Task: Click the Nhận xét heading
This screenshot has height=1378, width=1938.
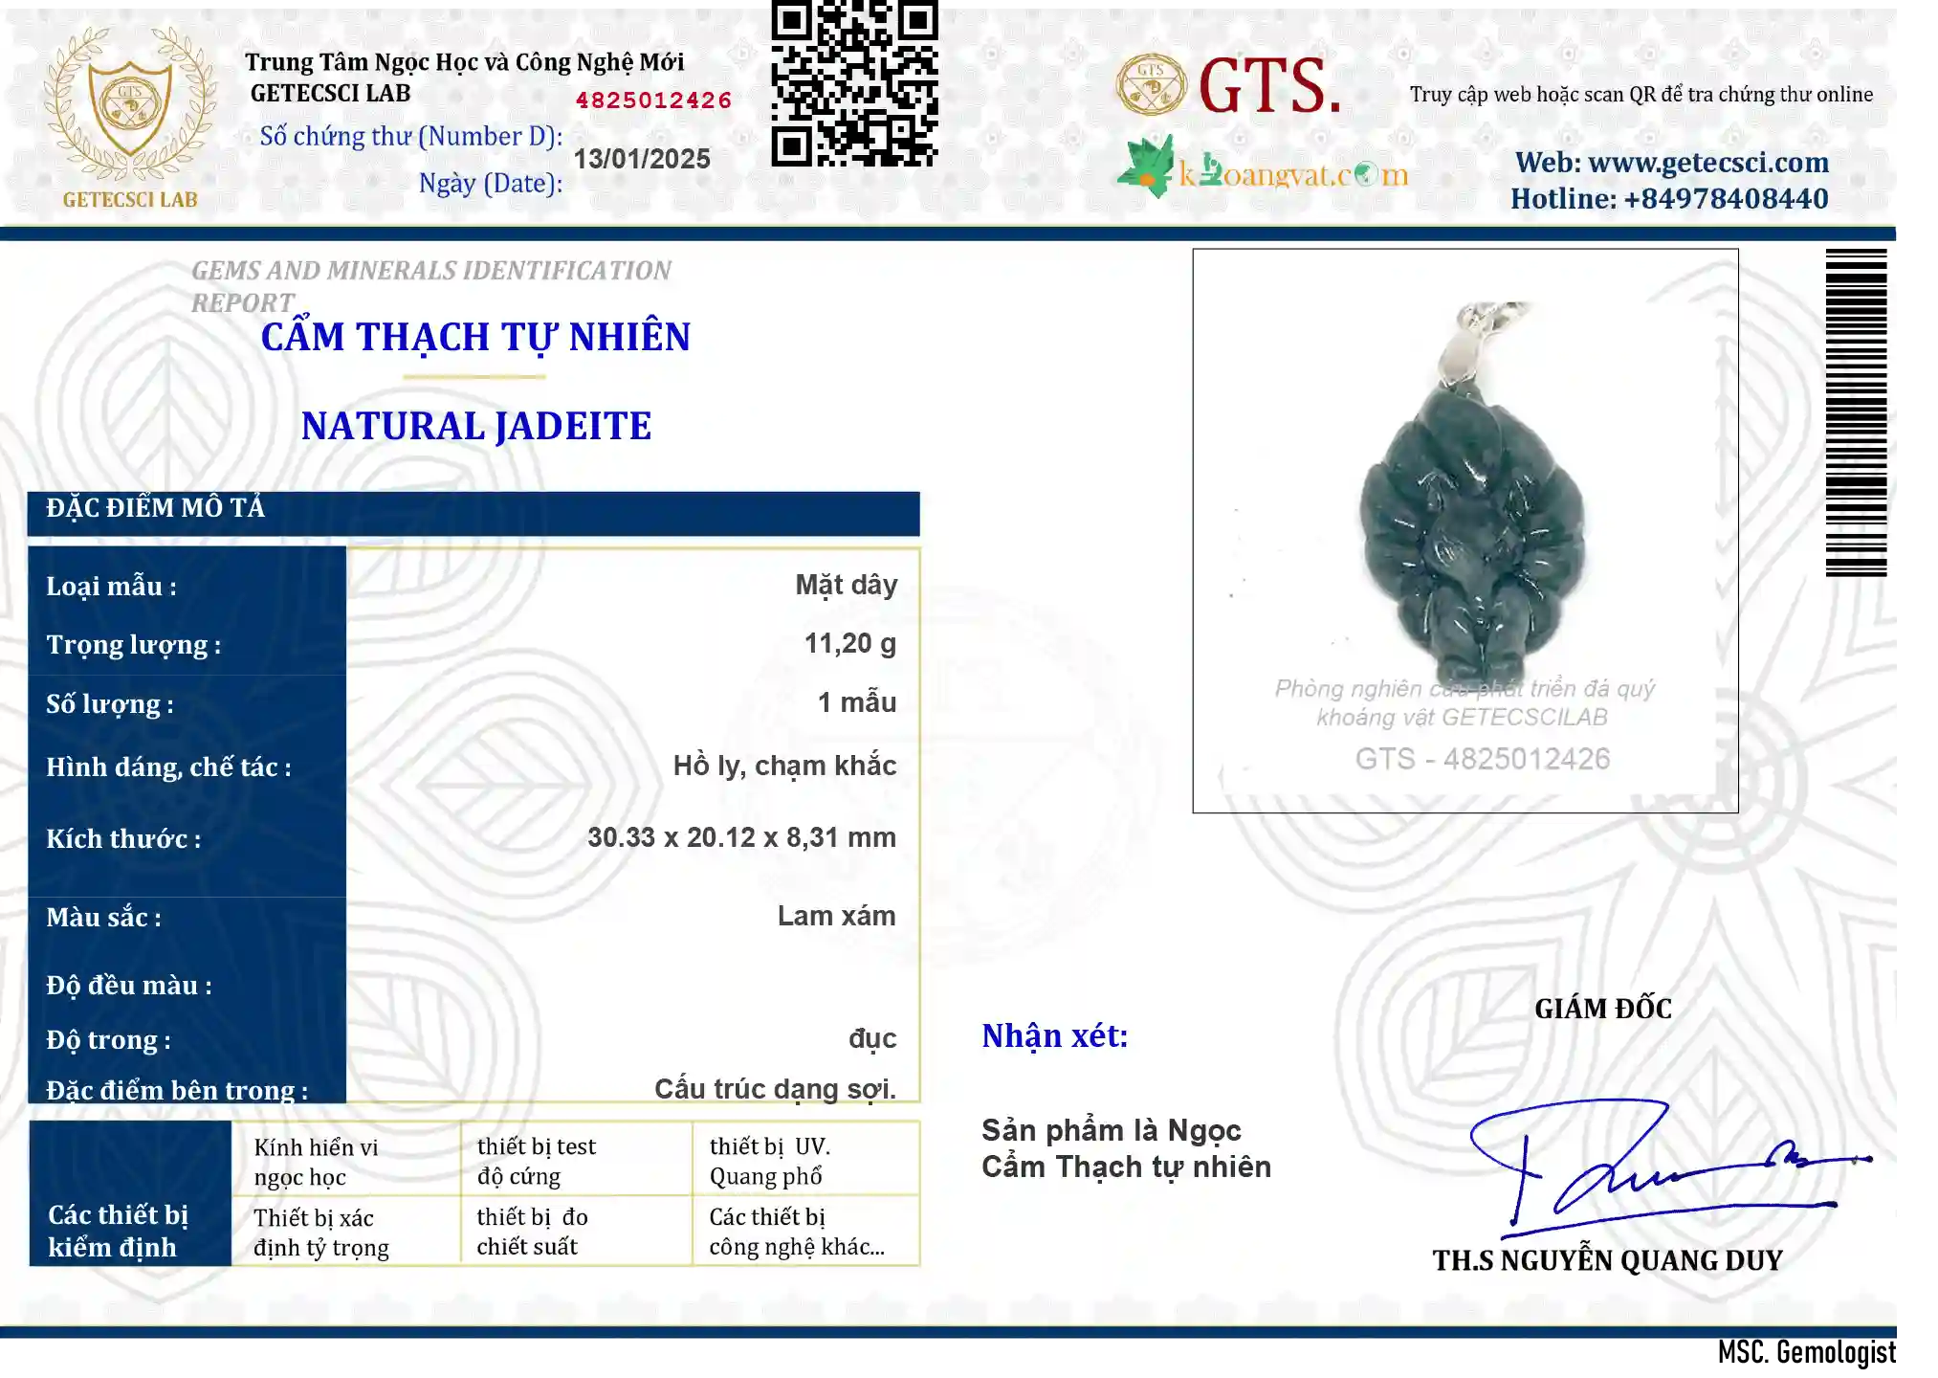Action: click(x=1055, y=1036)
